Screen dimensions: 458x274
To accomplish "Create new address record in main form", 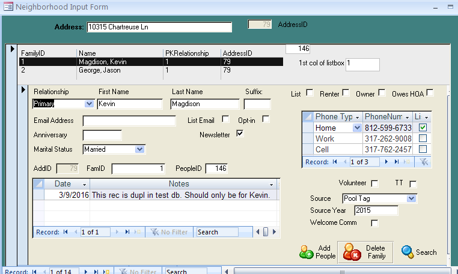I will click(106, 272).
